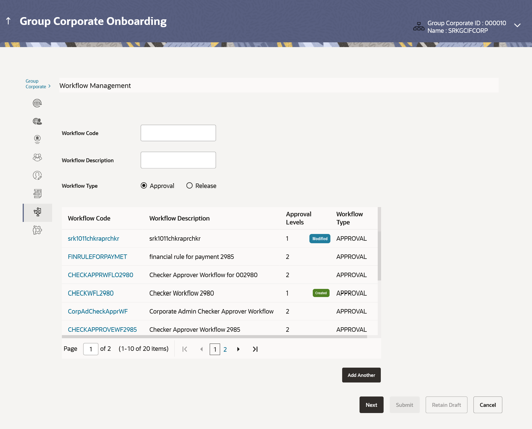This screenshot has height=429, width=532.
Task: Click the Retain Draft button
Action: 446,405
